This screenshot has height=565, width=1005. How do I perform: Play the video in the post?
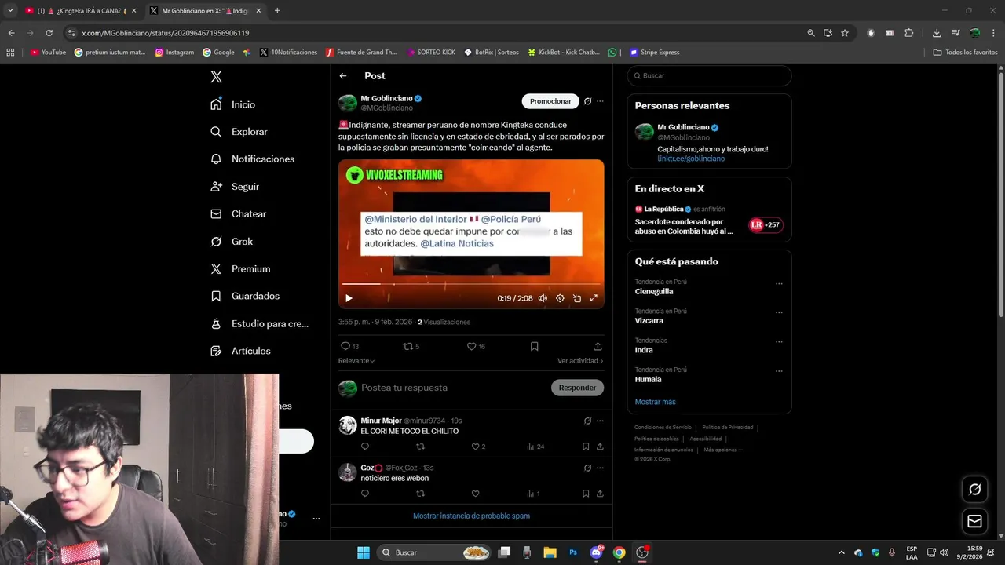[349, 298]
